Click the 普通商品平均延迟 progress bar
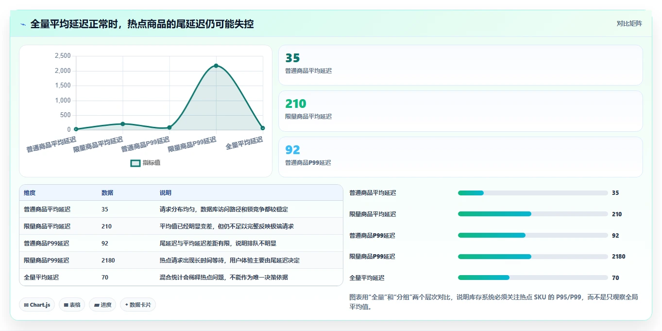The width and height of the screenshot is (662, 331). click(533, 193)
